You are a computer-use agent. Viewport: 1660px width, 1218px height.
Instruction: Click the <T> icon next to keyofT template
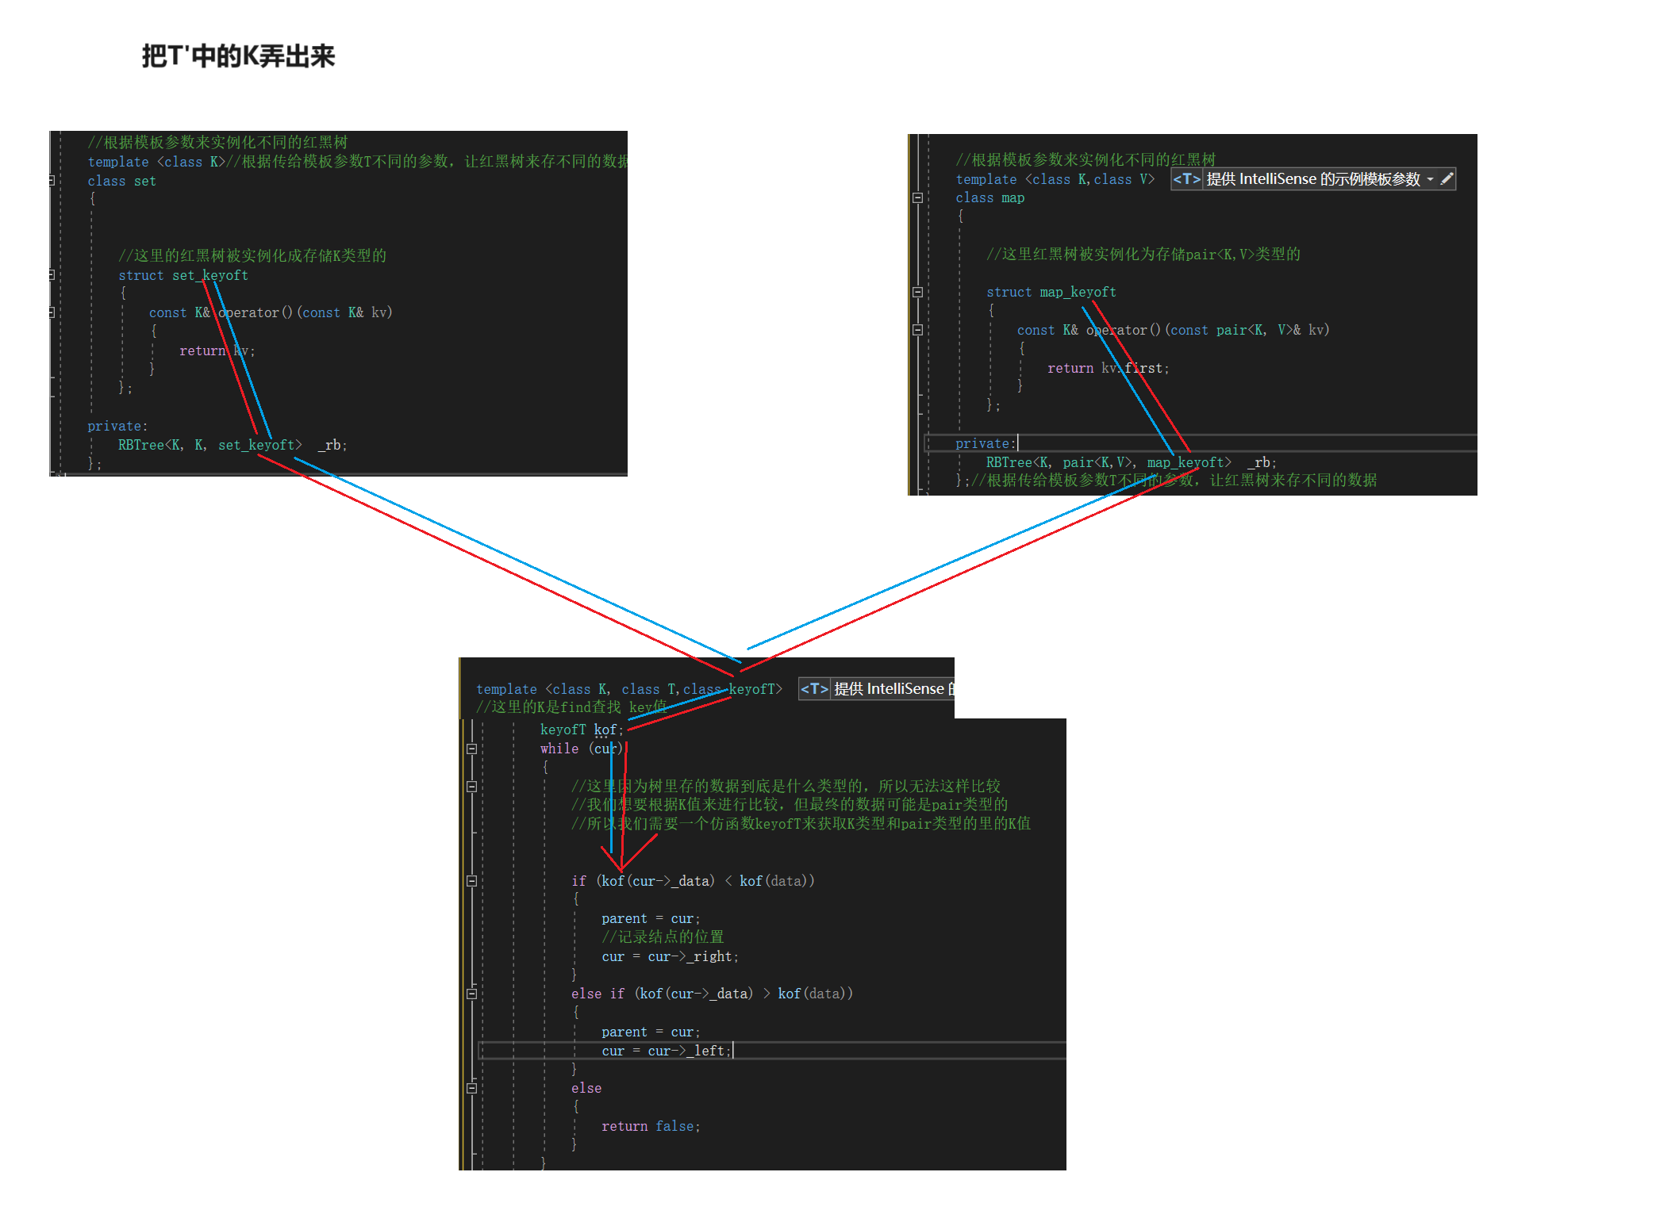coord(814,689)
